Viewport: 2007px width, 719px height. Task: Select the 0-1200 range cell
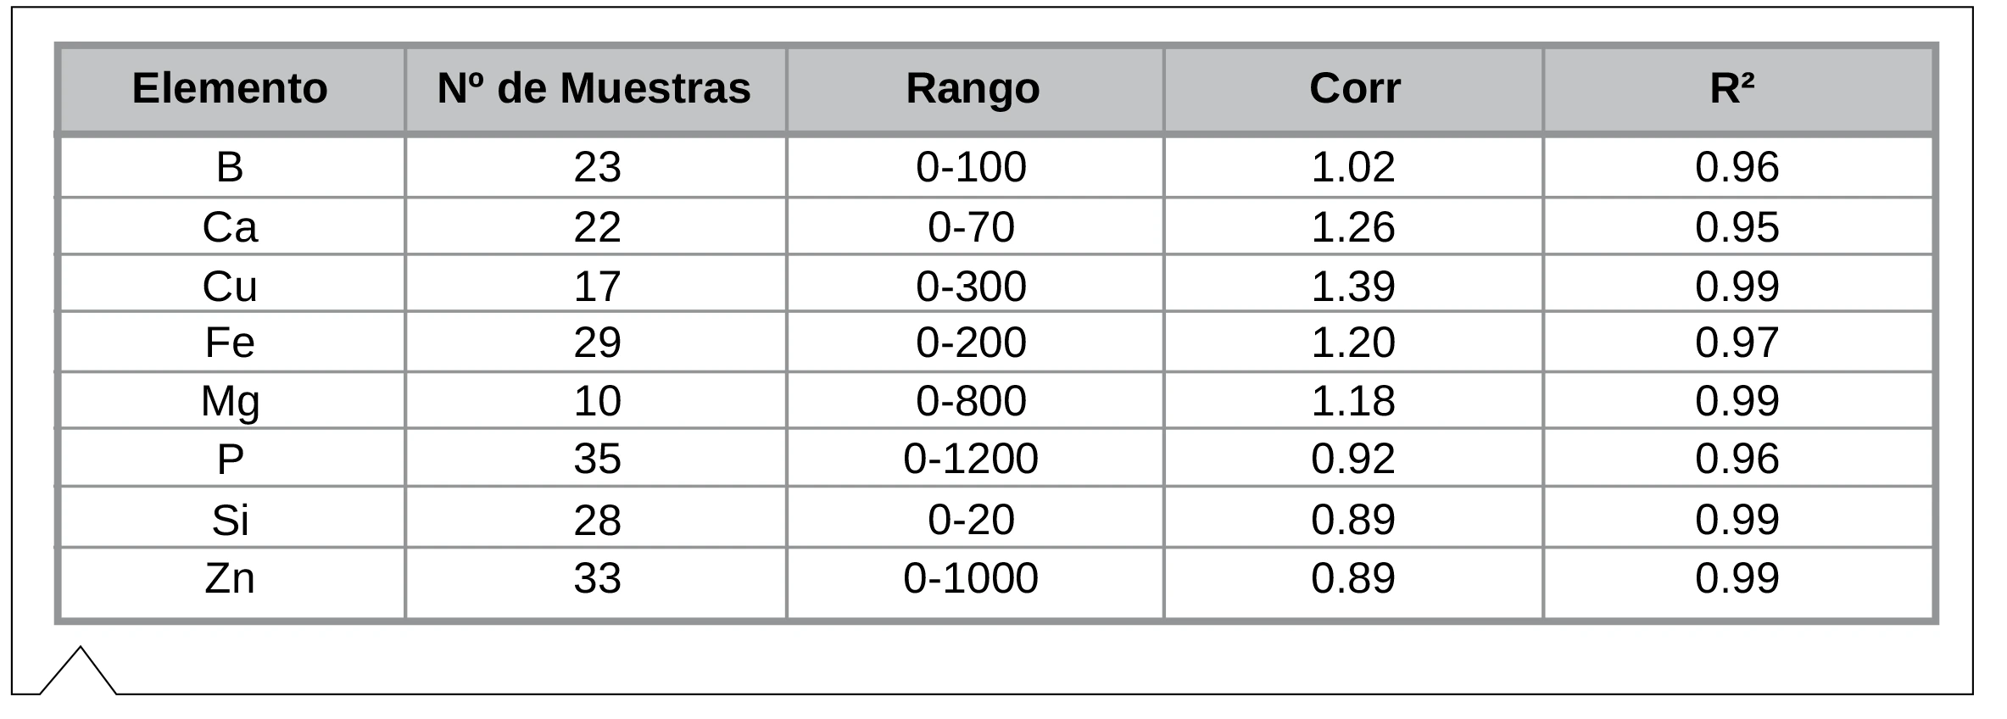pos(971,459)
